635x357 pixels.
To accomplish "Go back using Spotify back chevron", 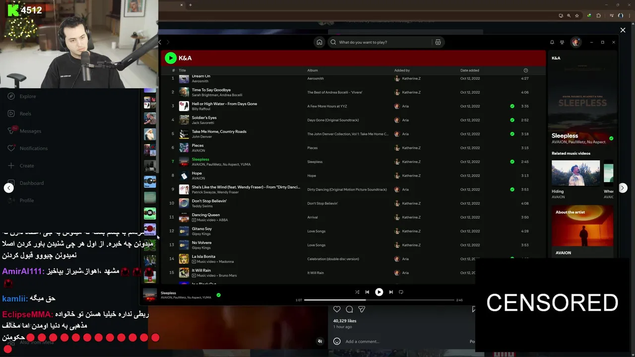I will [160, 42].
